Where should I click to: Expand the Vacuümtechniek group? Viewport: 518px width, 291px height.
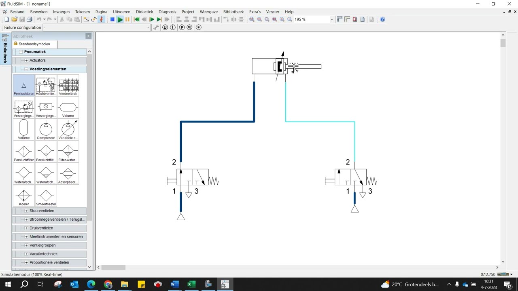pyautogui.click(x=26, y=254)
